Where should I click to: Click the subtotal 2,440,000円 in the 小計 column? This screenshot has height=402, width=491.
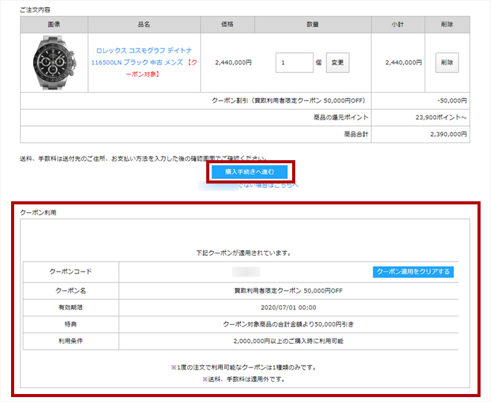tap(403, 63)
